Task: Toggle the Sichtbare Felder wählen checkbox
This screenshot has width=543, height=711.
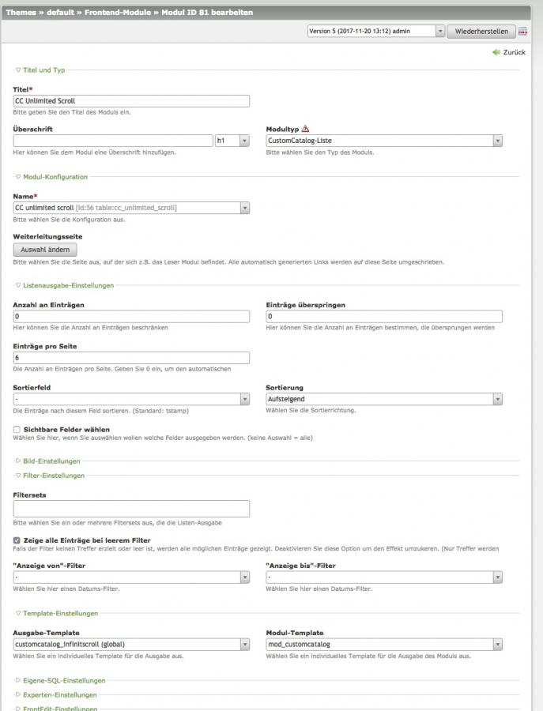Action: pos(17,429)
